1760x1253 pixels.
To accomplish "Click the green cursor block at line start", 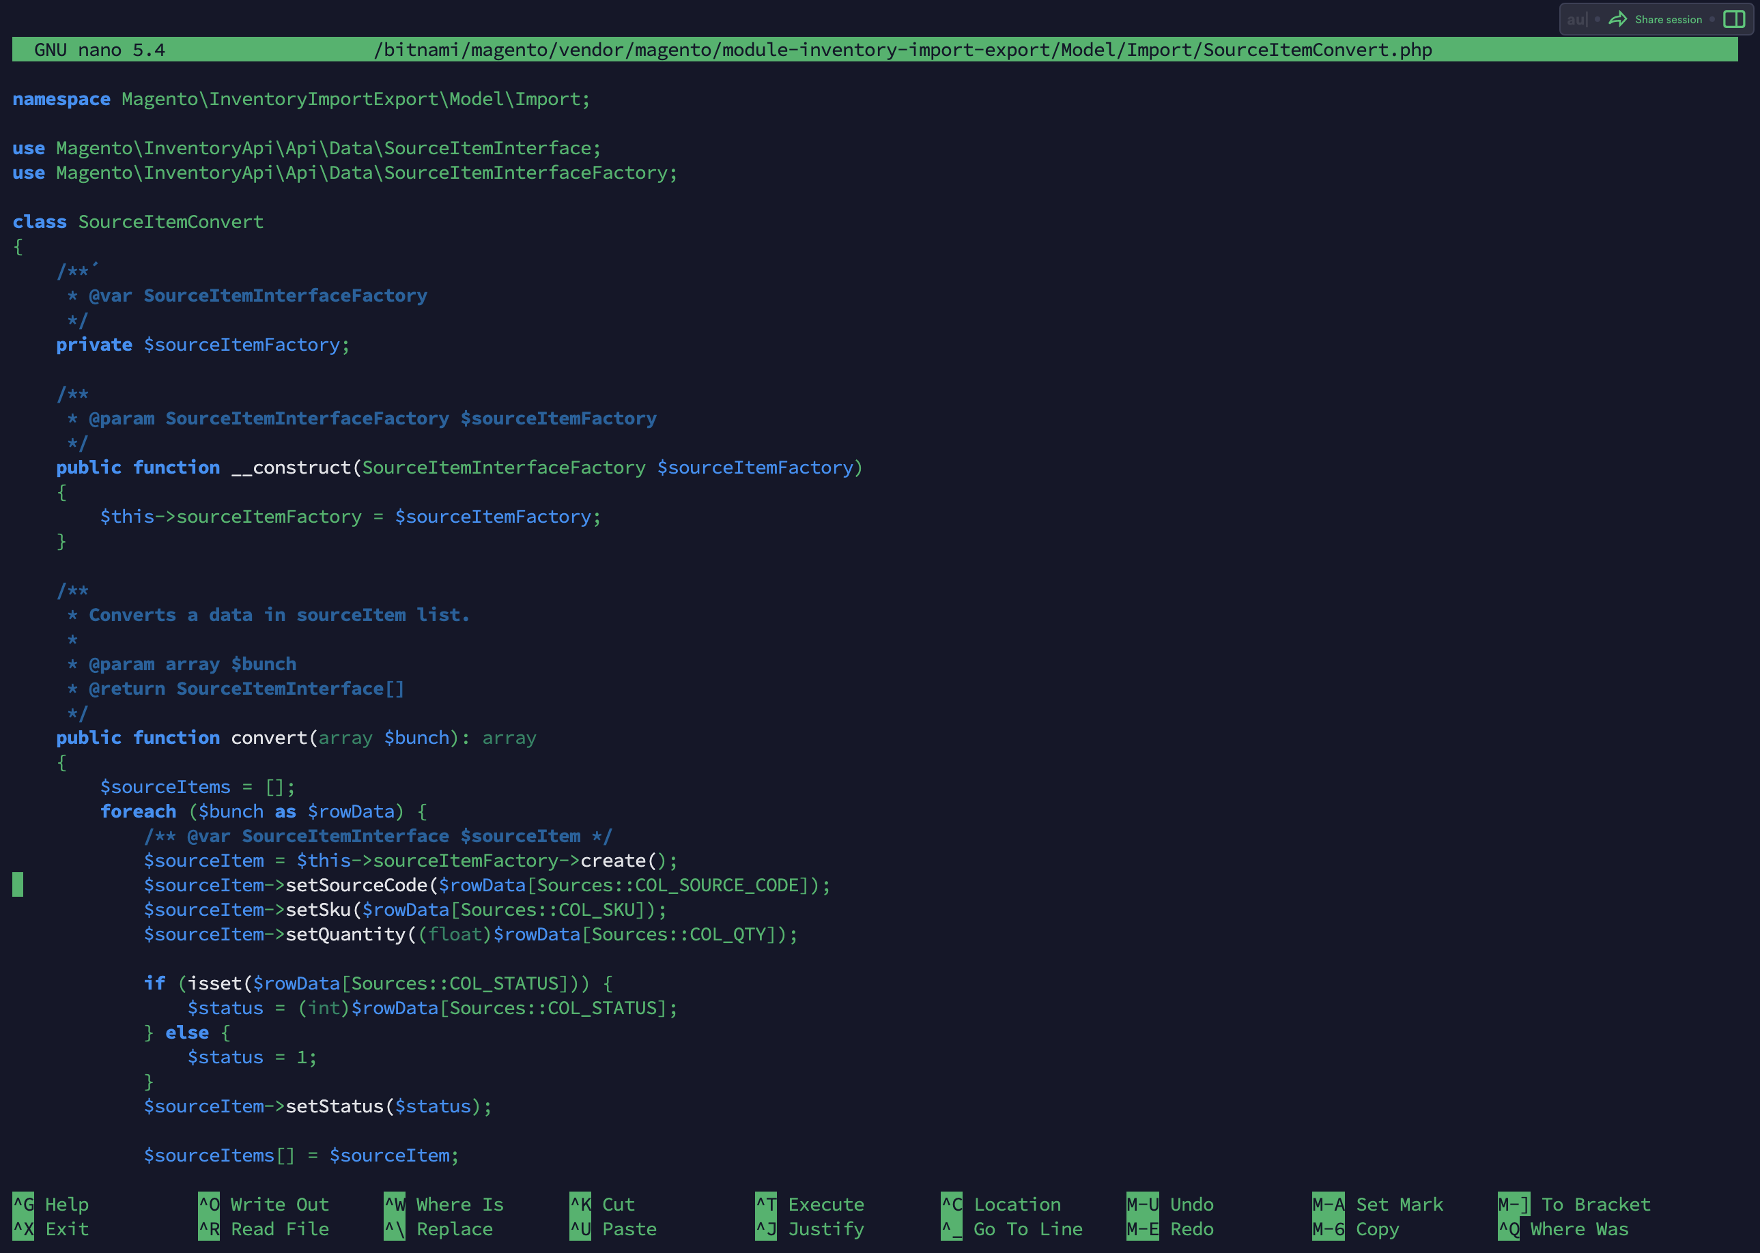I will [x=18, y=885].
